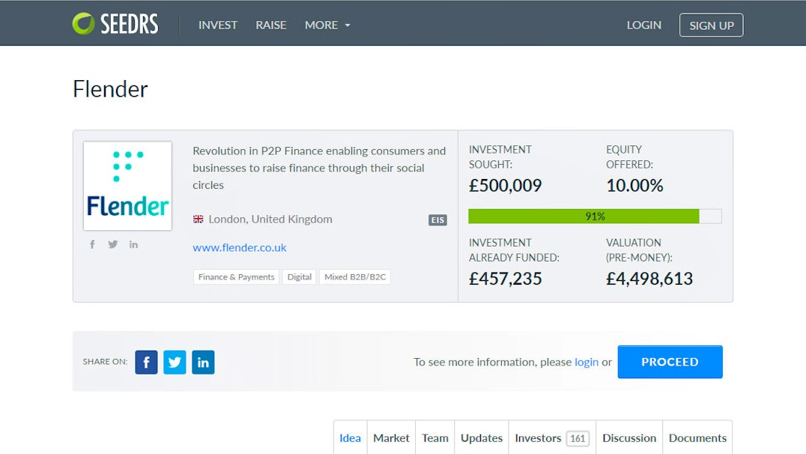Switch to the Team tab
The width and height of the screenshot is (806, 454).
[435, 438]
